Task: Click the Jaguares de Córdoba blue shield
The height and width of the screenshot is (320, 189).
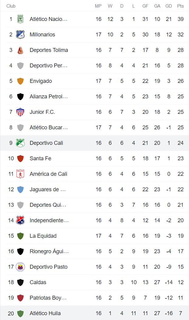Action: pyautogui.click(x=21, y=189)
